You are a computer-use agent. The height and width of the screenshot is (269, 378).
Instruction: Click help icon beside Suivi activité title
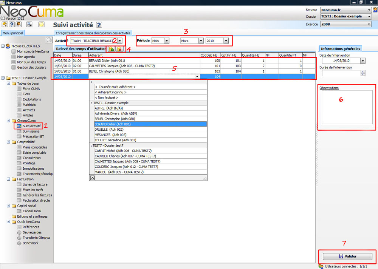tap(99, 25)
